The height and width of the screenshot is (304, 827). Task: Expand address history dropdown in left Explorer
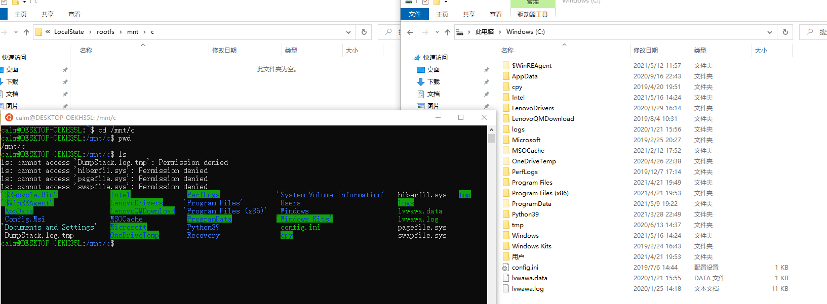(348, 32)
